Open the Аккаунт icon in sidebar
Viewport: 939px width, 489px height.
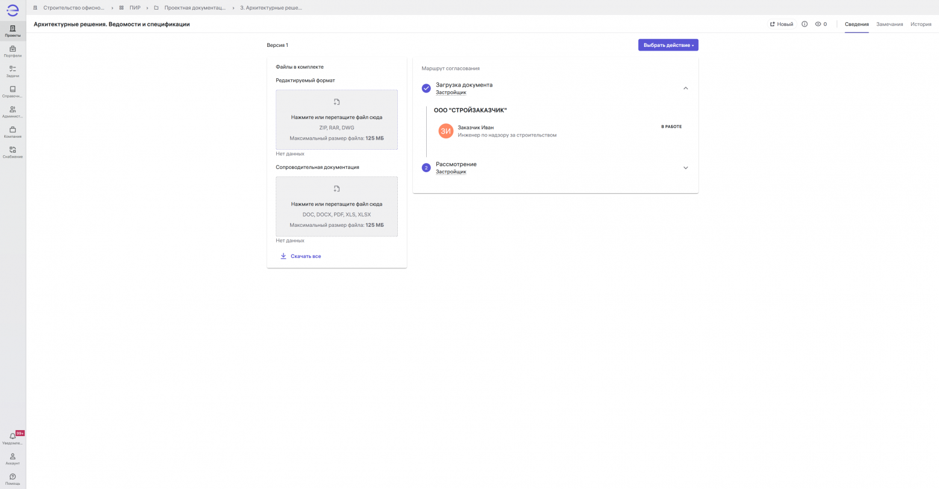13,458
